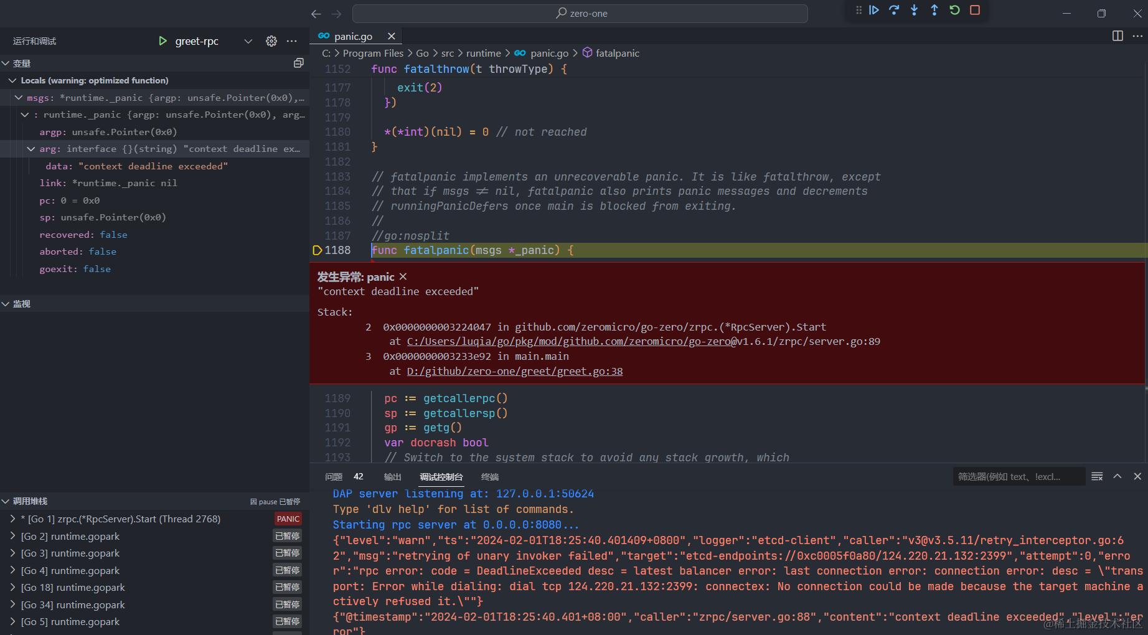The height and width of the screenshot is (635, 1148).
Task: Switch to the 输出 tab
Action: 392,477
